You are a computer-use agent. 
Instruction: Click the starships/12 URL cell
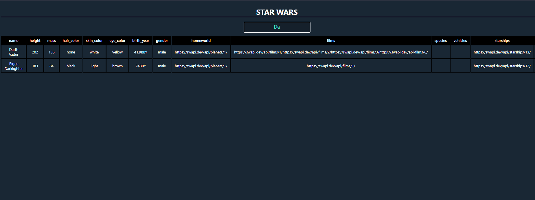tap(502, 66)
